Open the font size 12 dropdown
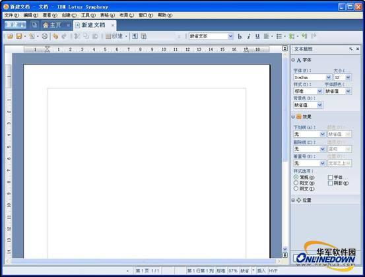Screen dimensions: 365x277 point(348,77)
